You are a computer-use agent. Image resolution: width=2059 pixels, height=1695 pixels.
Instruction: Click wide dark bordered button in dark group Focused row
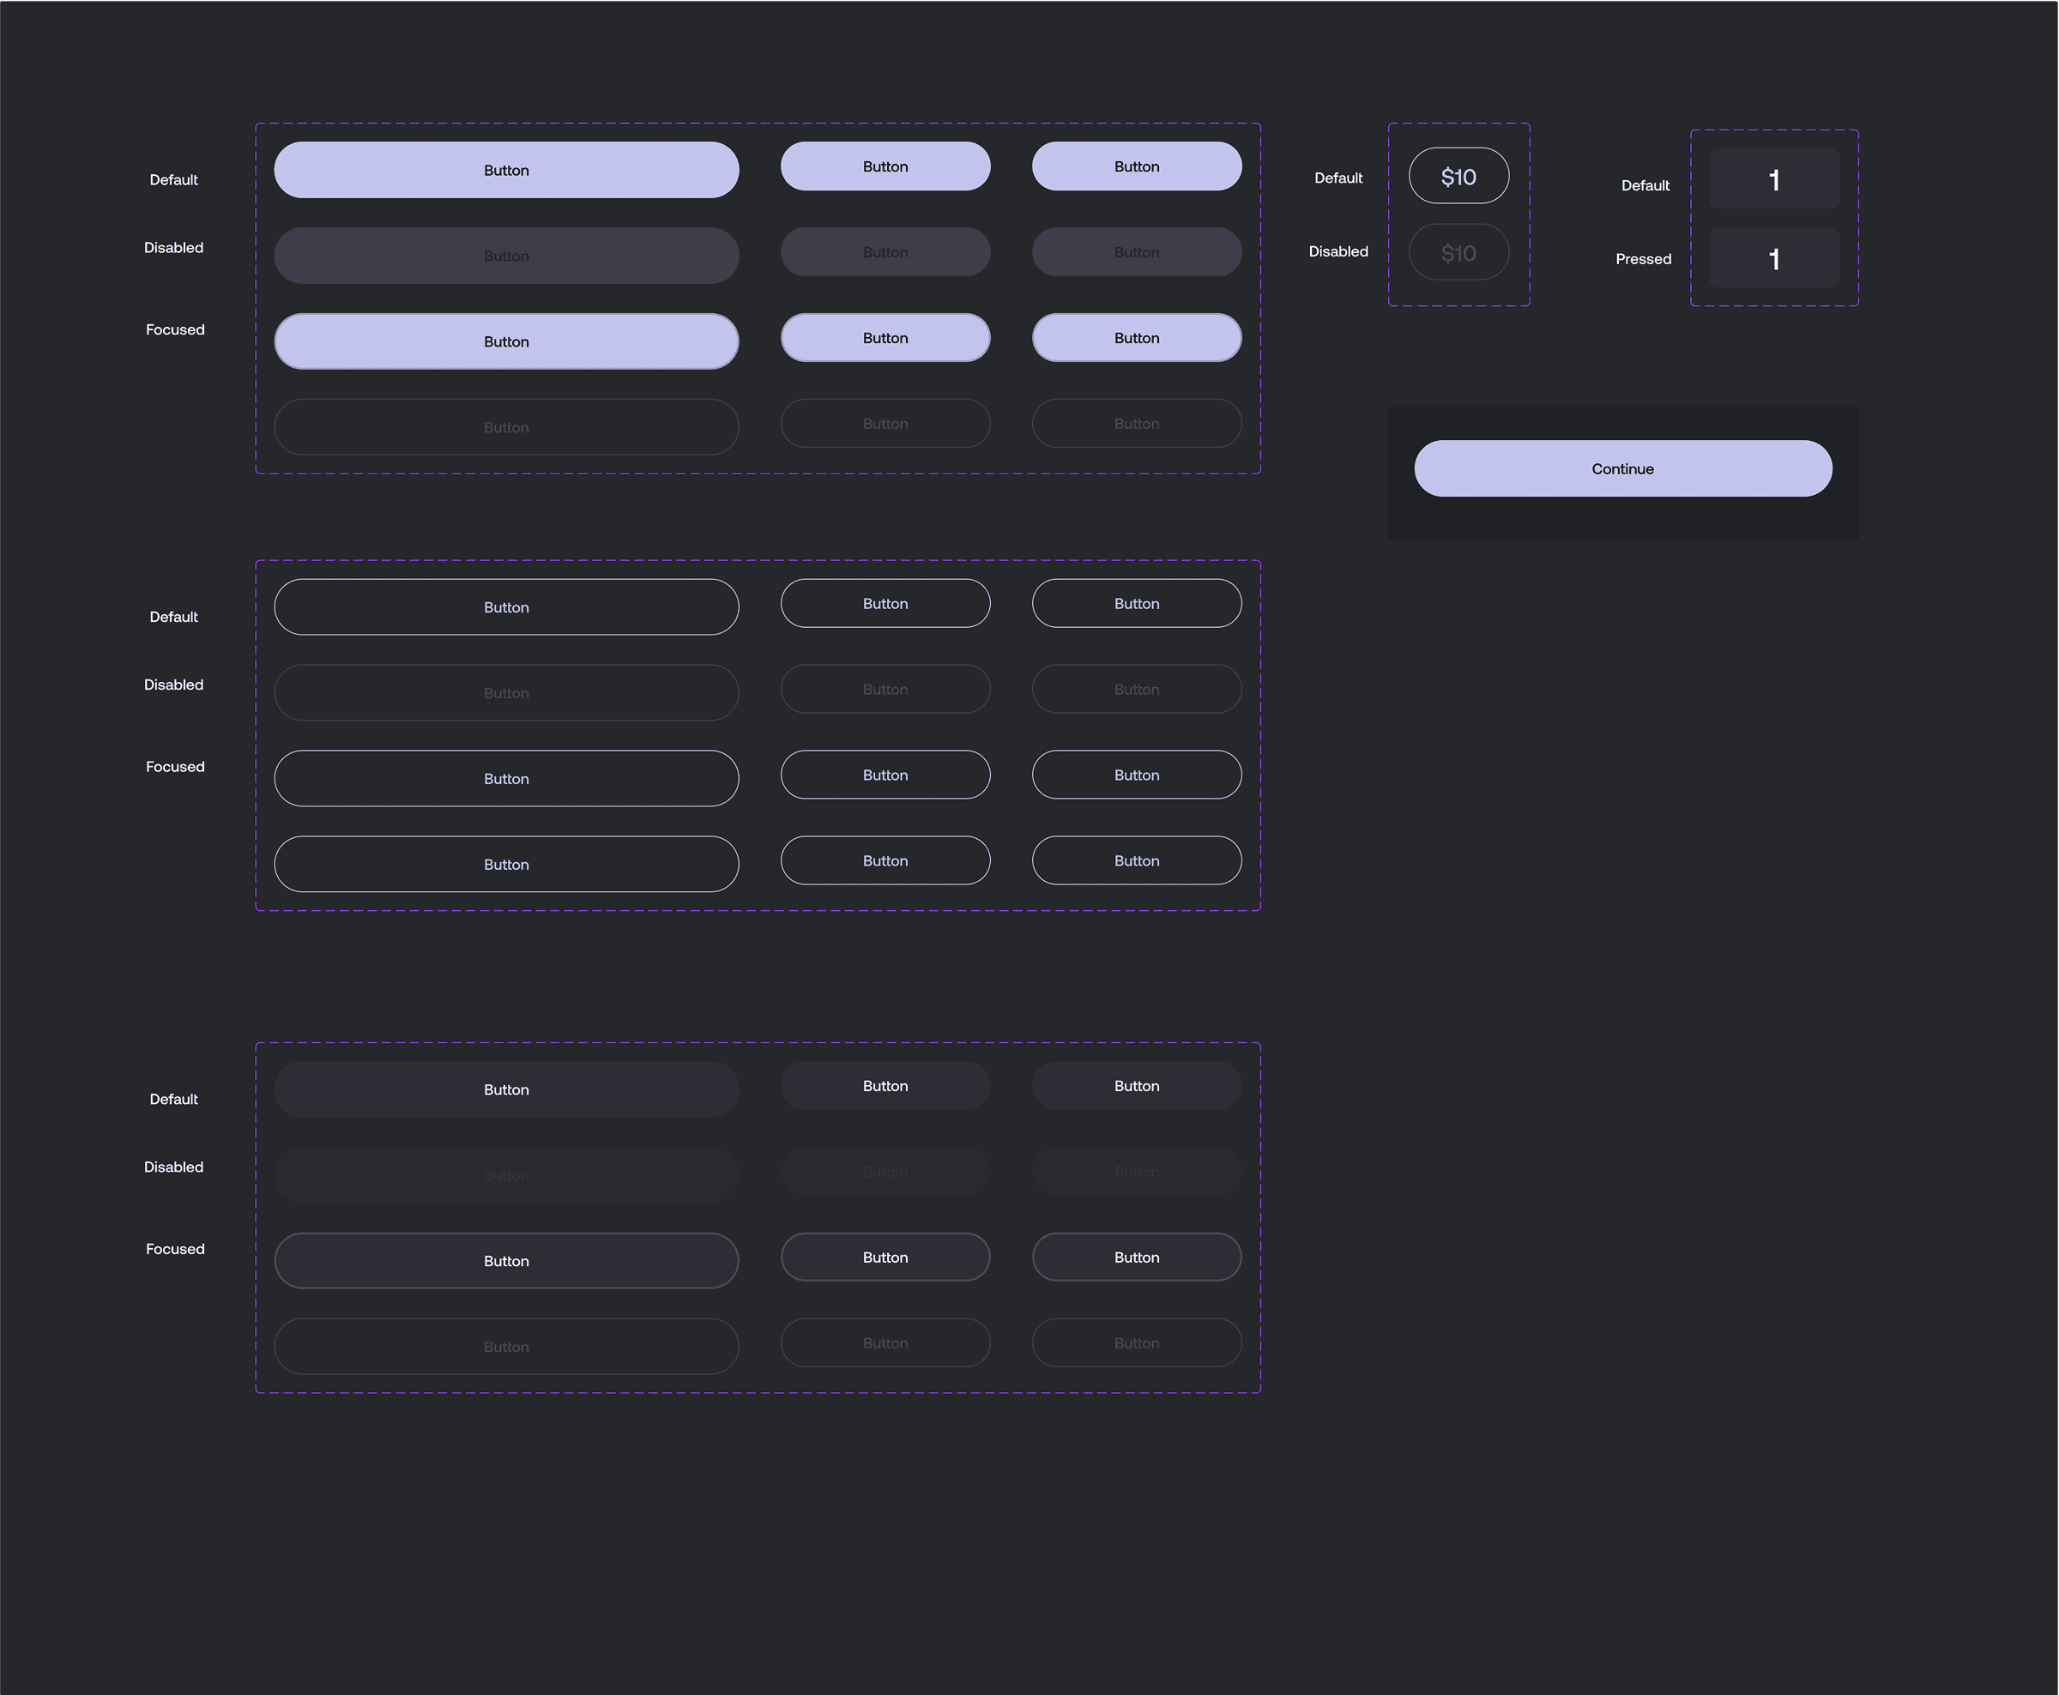505,1260
